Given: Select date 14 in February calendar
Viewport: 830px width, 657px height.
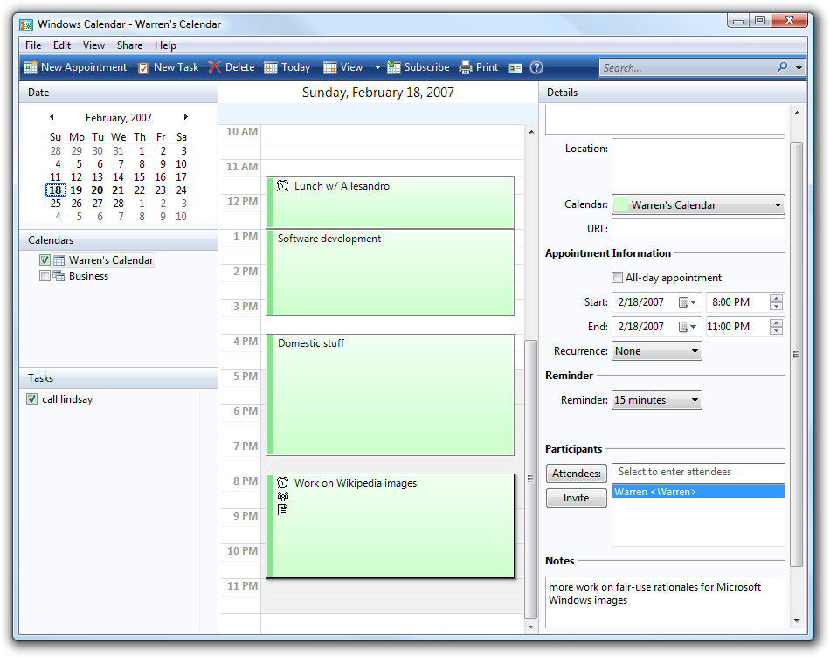Looking at the screenshot, I should pyautogui.click(x=118, y=176).
